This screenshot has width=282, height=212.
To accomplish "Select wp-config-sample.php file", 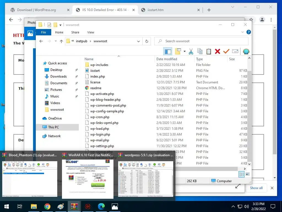I will click(x=107, y=111).
